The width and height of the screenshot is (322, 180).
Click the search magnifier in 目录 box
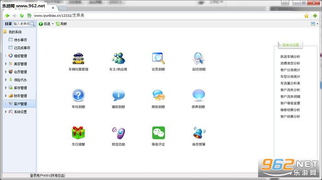click(33, 24)
